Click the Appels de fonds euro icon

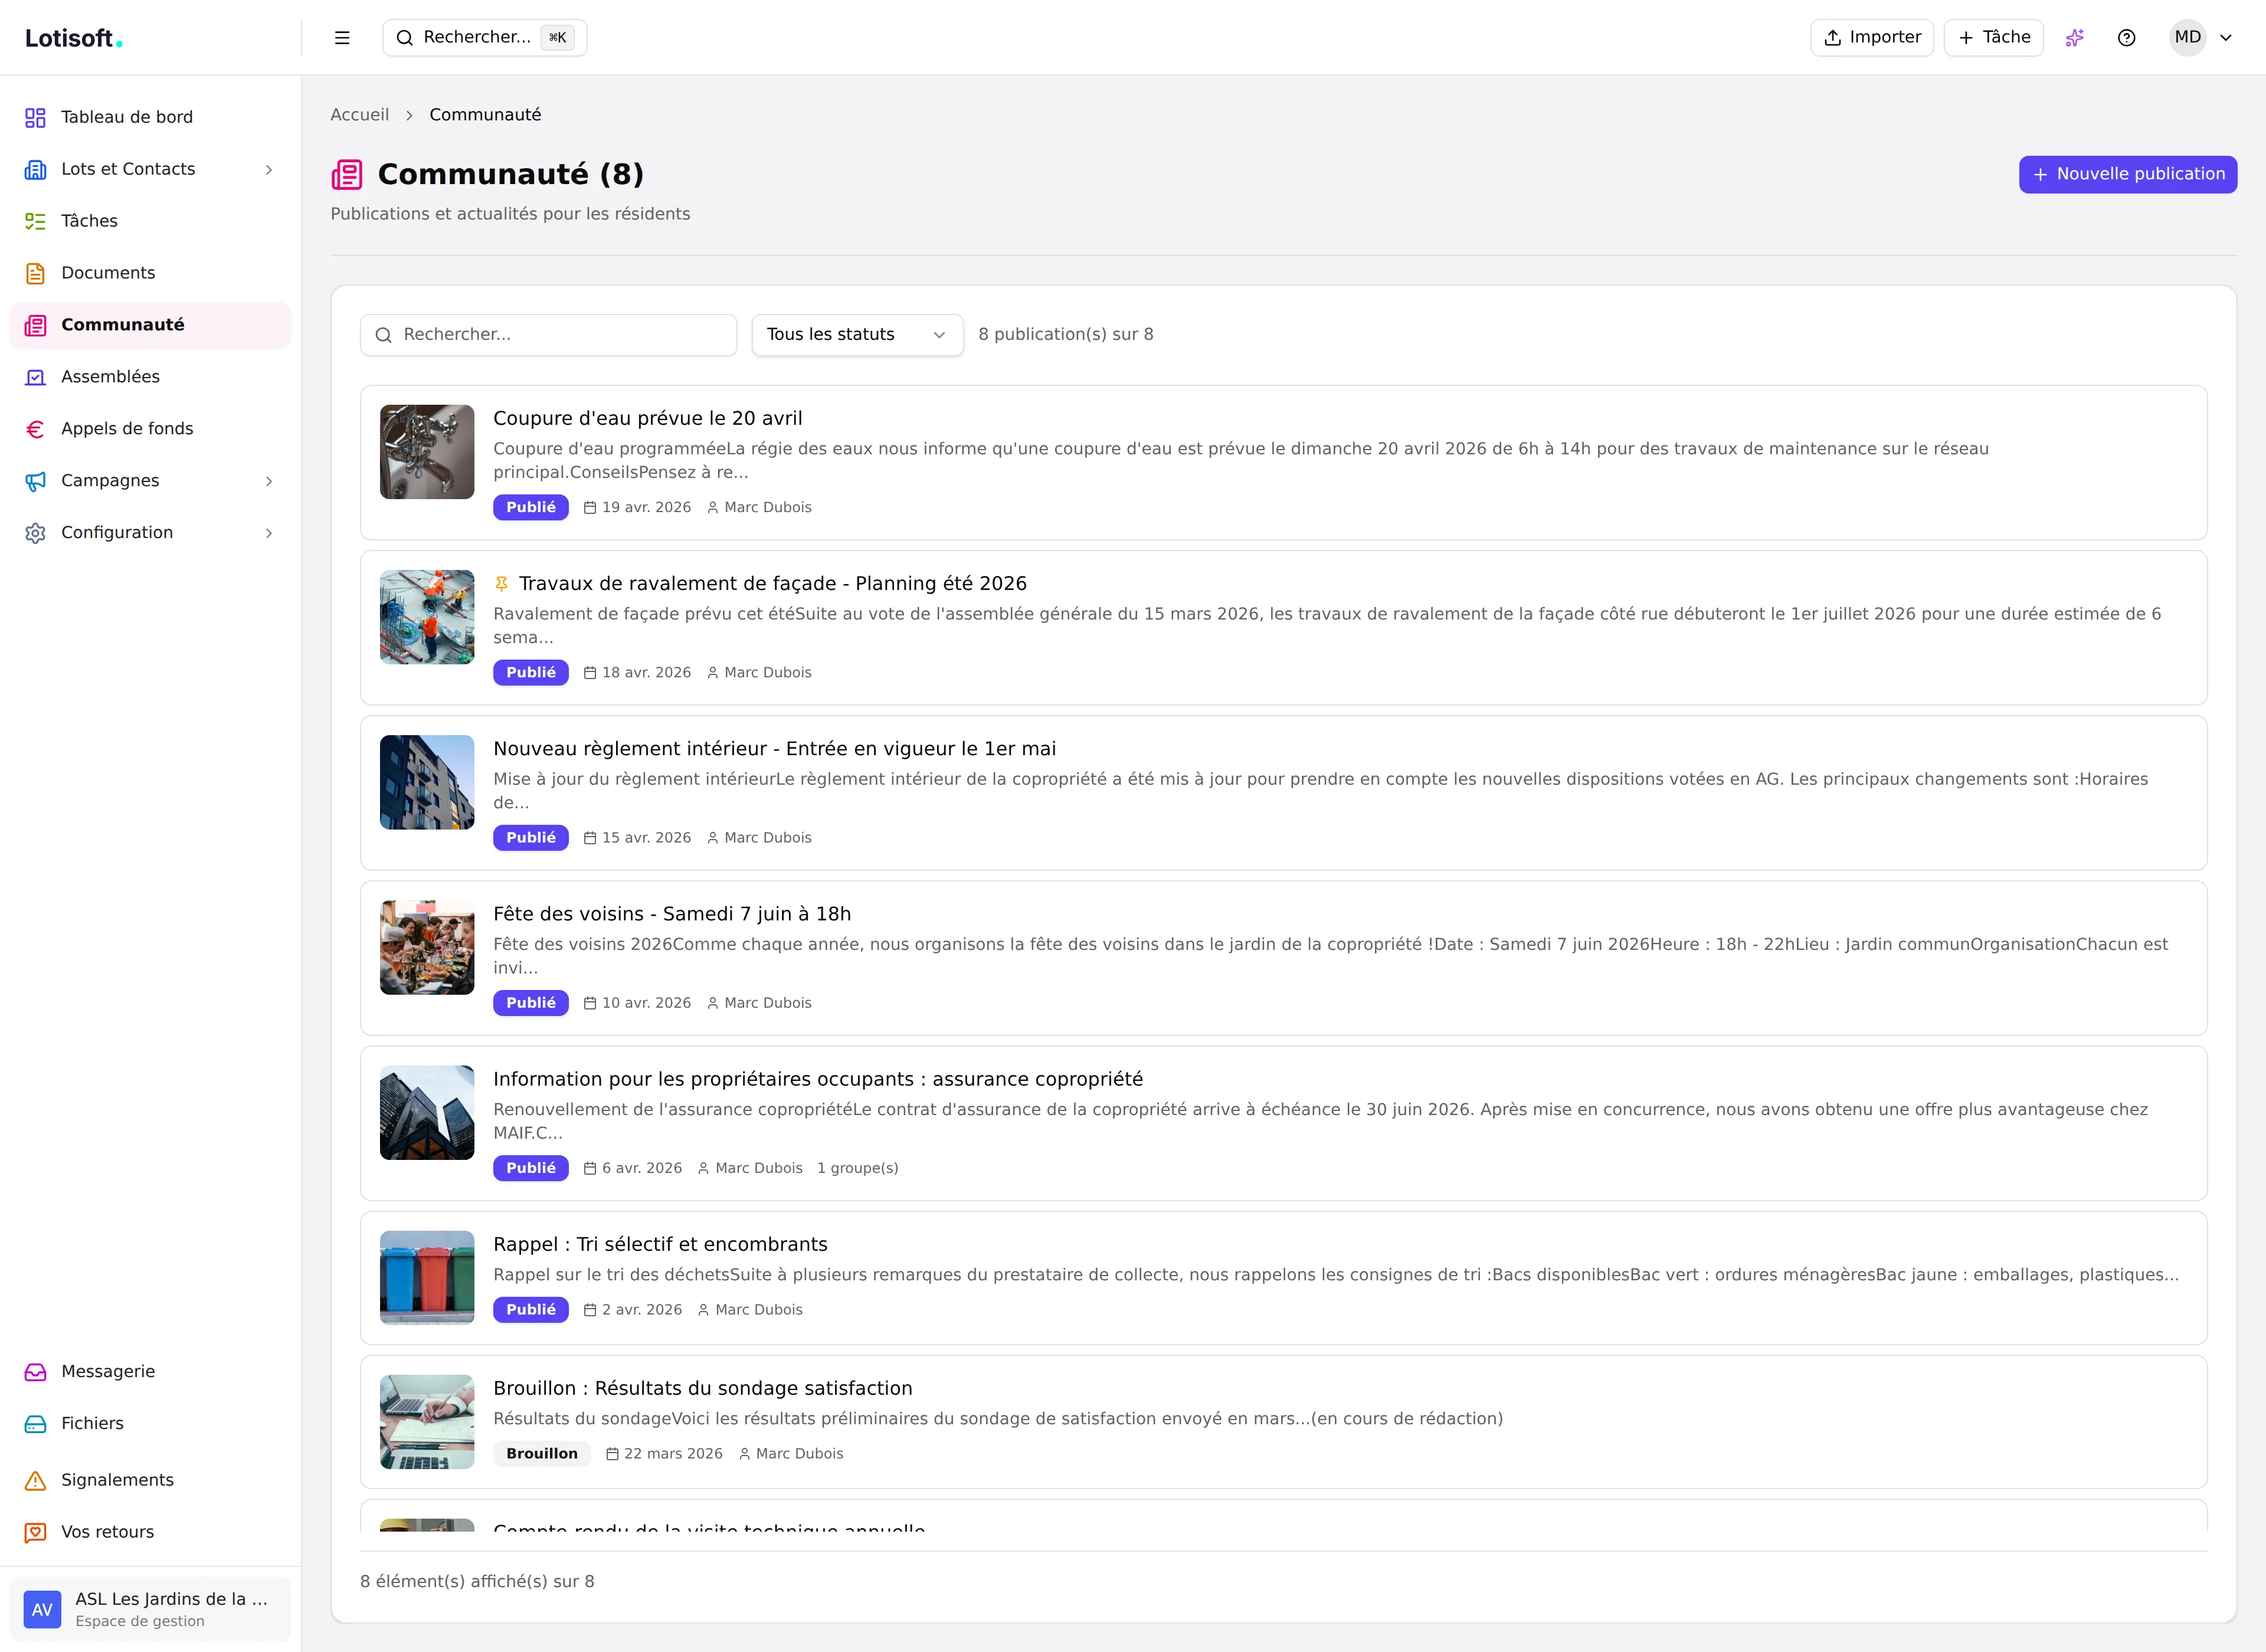tap(35, 429)
